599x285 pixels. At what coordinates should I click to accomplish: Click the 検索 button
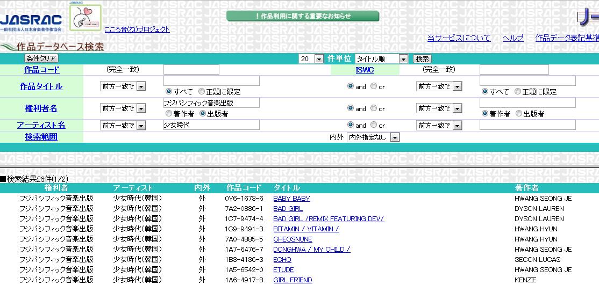tap(422, 59)
